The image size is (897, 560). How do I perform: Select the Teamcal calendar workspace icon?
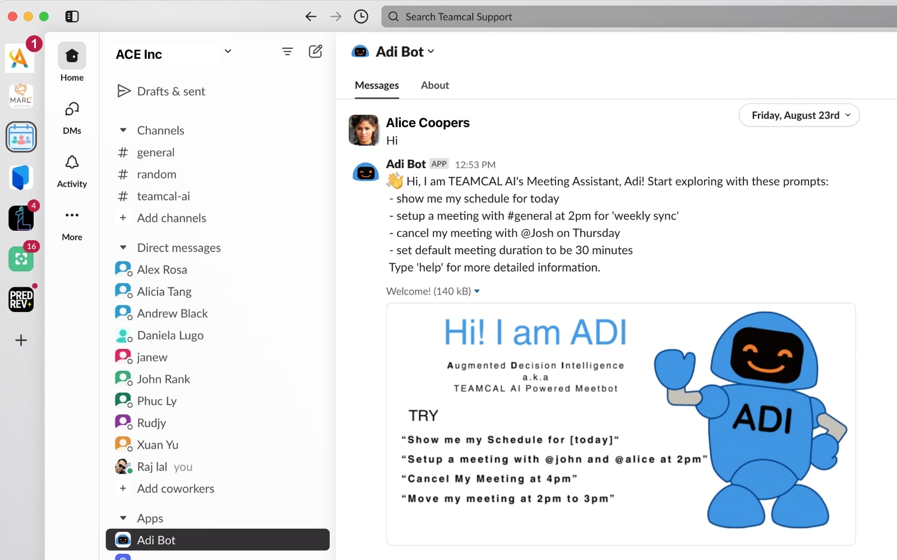21,137
